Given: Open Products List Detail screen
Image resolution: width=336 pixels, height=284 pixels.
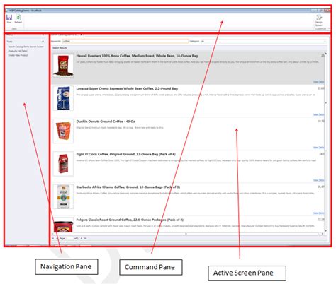Looking at the screenshot, I should coord(18,51).
